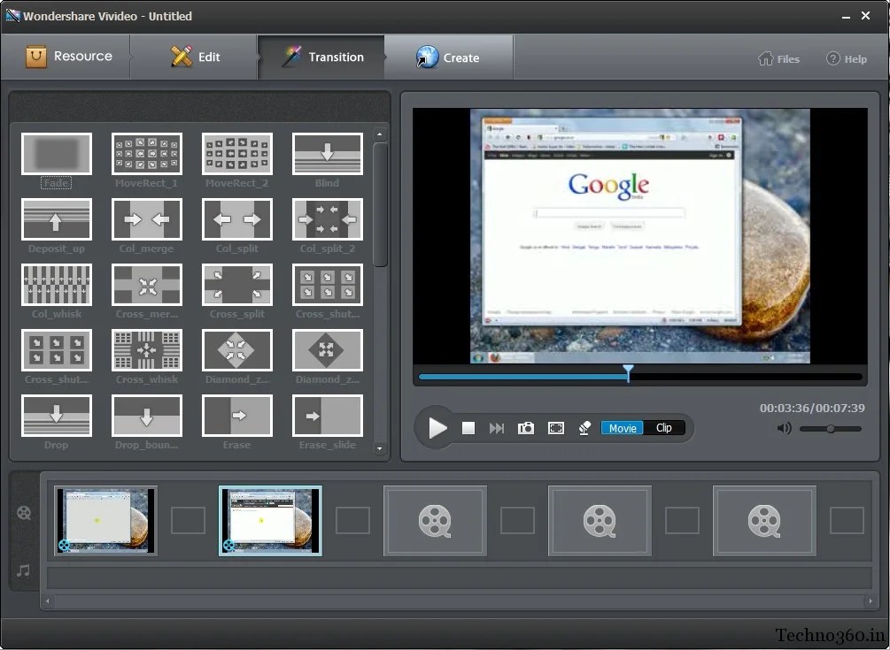This screenshot has width=890, height=650.
Task: Pick the Erase transition
Action: pos(237,416)
